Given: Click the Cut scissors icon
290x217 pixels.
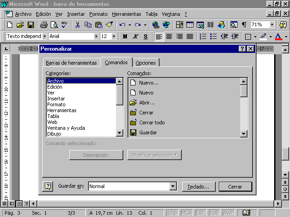Looking at the screenshot, I should coord(77,25).
